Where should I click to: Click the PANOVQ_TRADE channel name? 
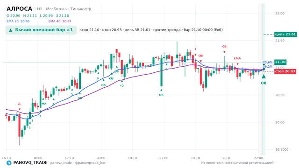(x=30, y=163)
